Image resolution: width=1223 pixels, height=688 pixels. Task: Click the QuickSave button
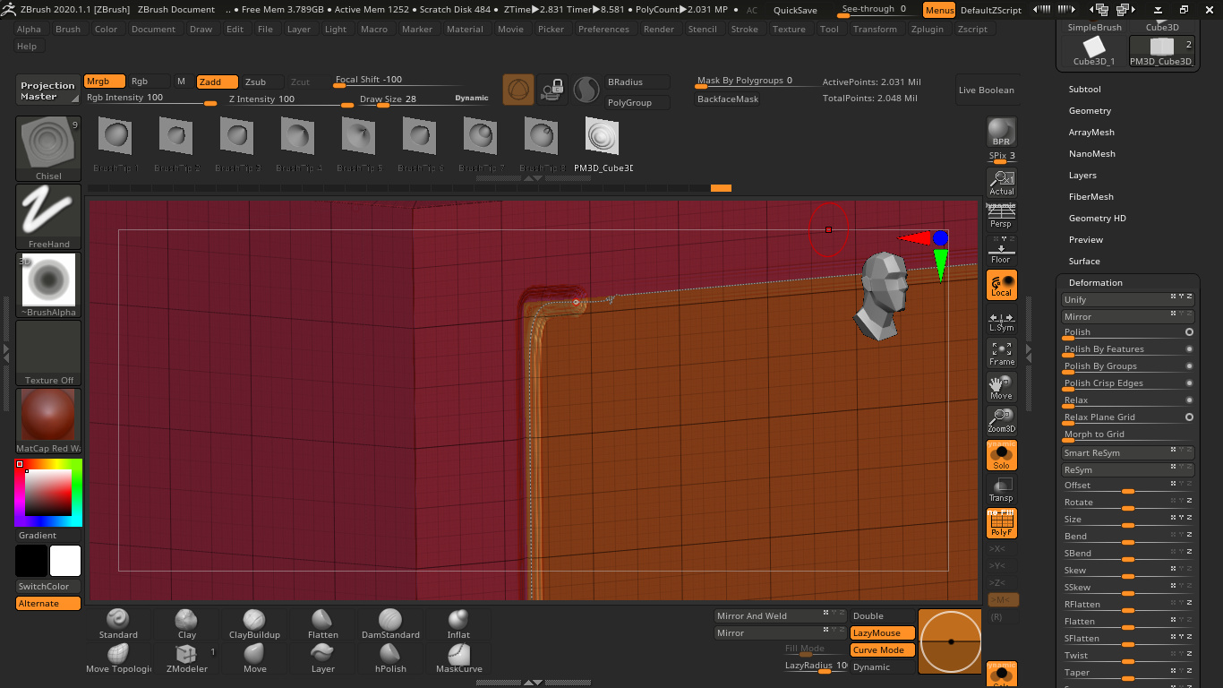tap(795, 11)
